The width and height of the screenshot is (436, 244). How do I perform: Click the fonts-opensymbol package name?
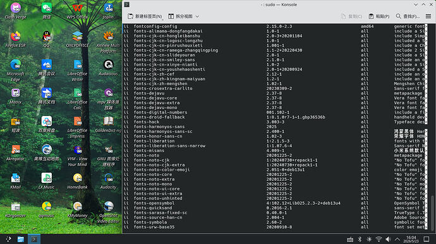tap(154, 203)
